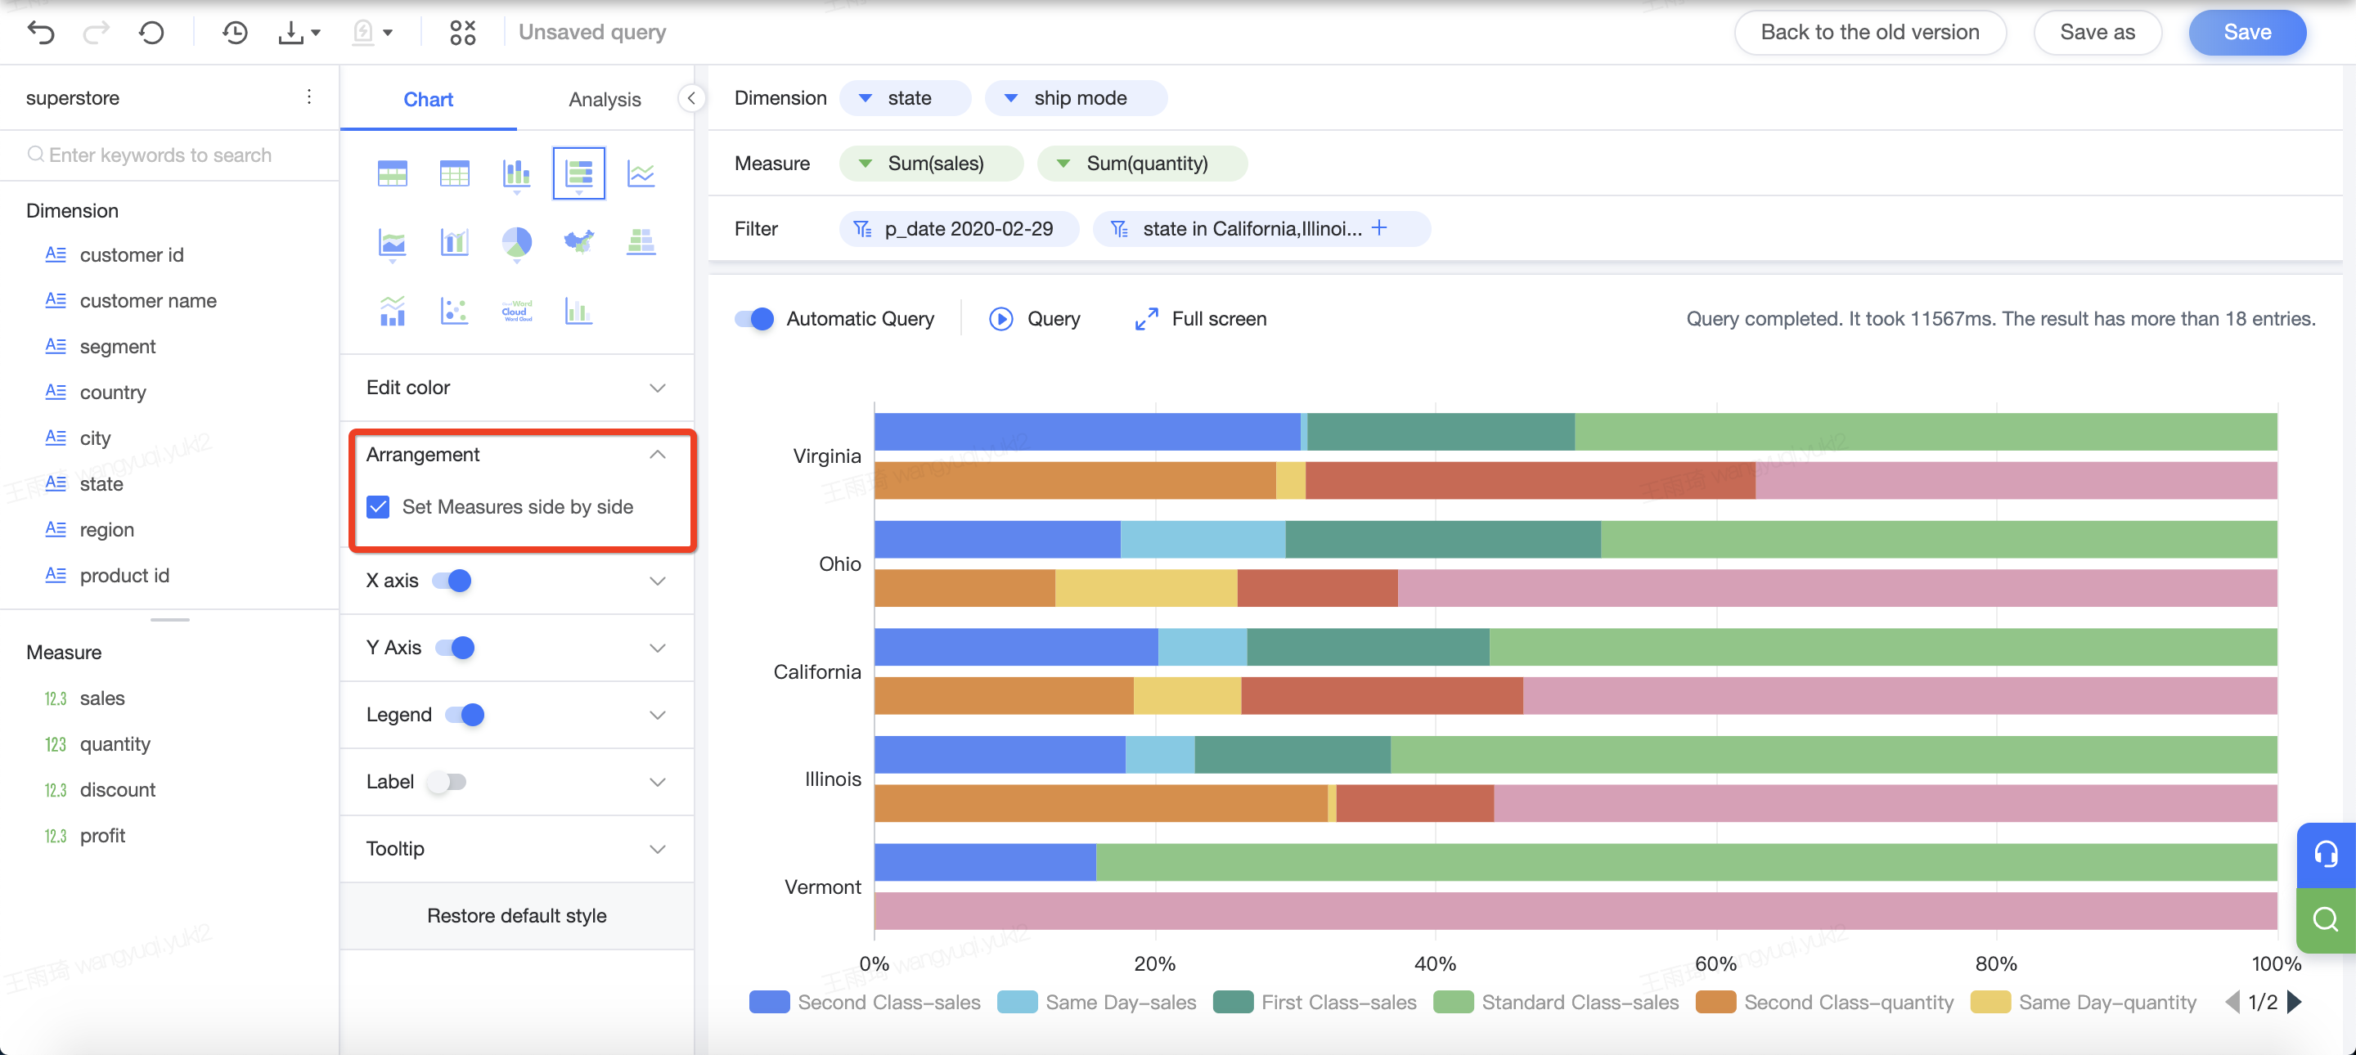Image resolution: width=2356 pixels, height=1055 pixels.
Task: Open the customer support headset widget
Action: point(2326,855)
